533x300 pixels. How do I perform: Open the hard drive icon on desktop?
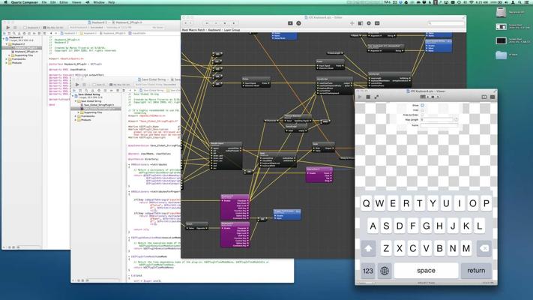coord(501,12)
